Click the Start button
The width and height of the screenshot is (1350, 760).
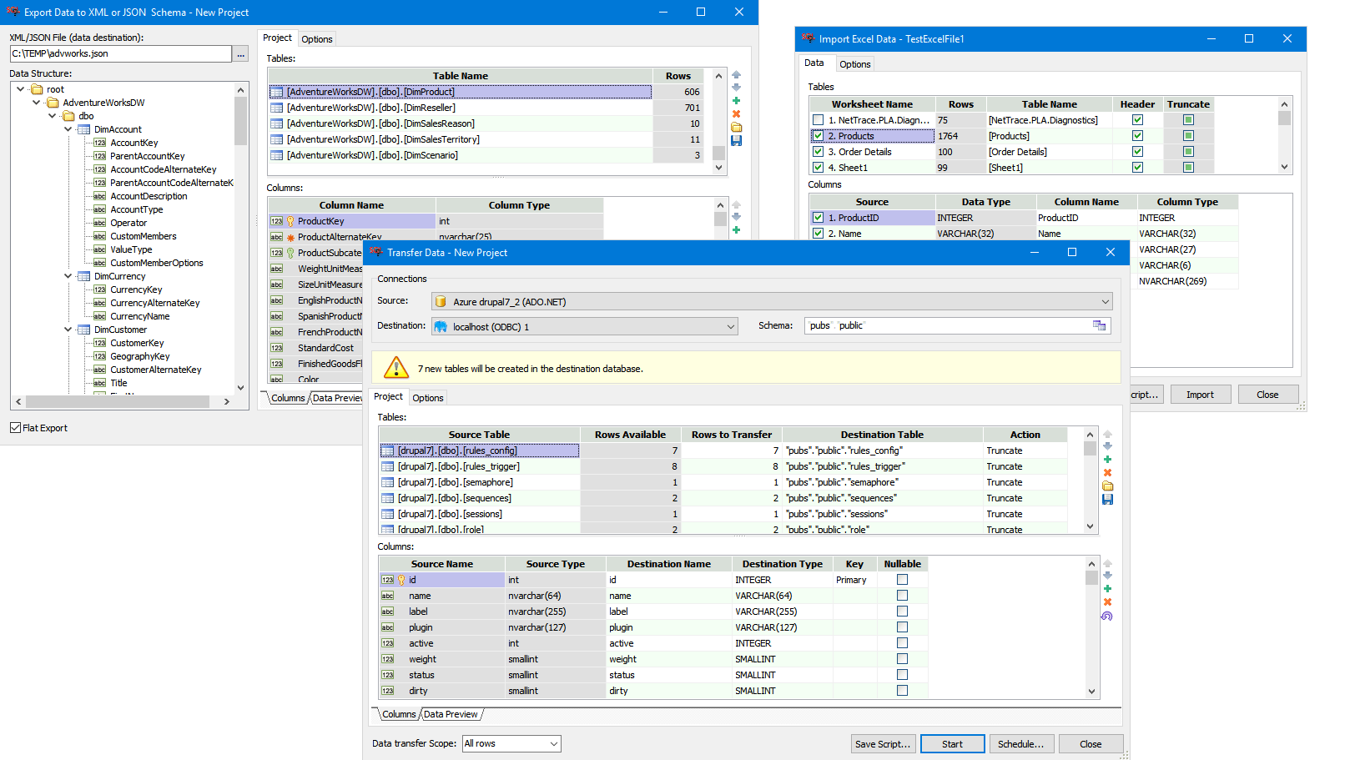coord(952,744)
